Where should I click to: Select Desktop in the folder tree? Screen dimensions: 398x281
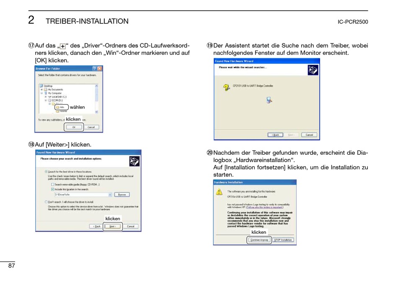coord(48,86)
